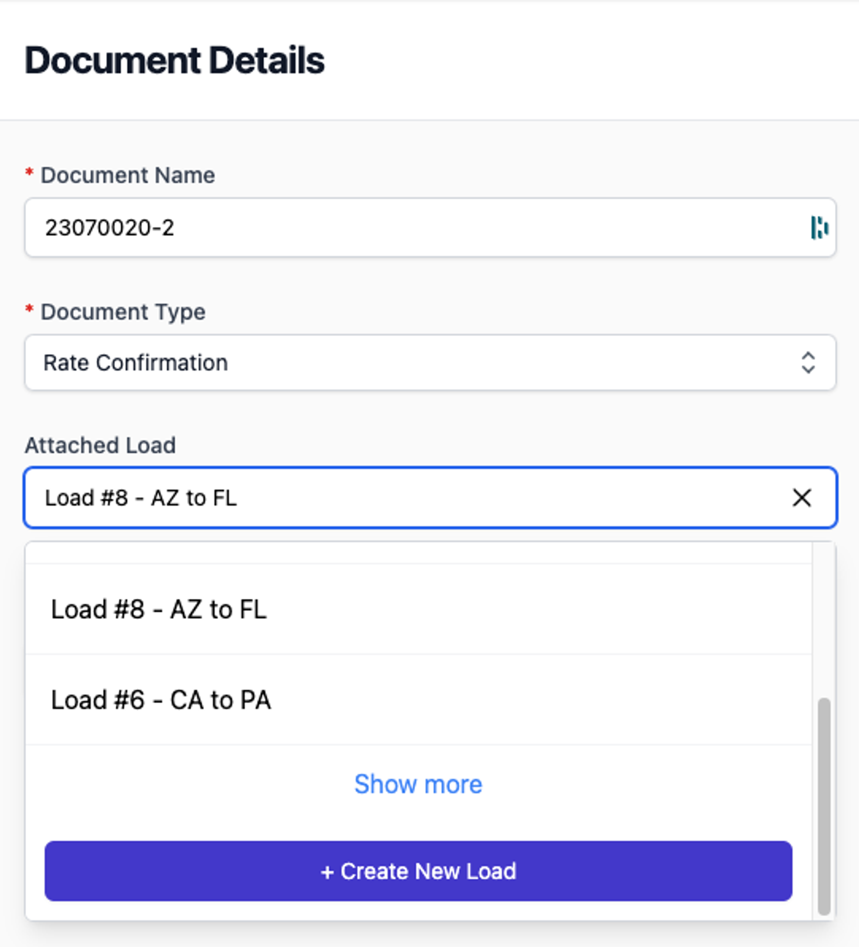Open the Document Type dropdown

pos(430,363)
